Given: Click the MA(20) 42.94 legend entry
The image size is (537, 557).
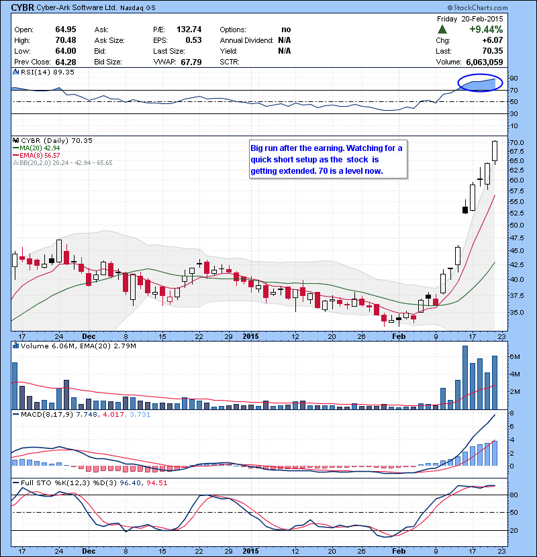Looking at the screenshot, I should [40, 148].
